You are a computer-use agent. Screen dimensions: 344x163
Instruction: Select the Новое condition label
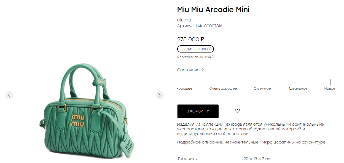[330, 89]
